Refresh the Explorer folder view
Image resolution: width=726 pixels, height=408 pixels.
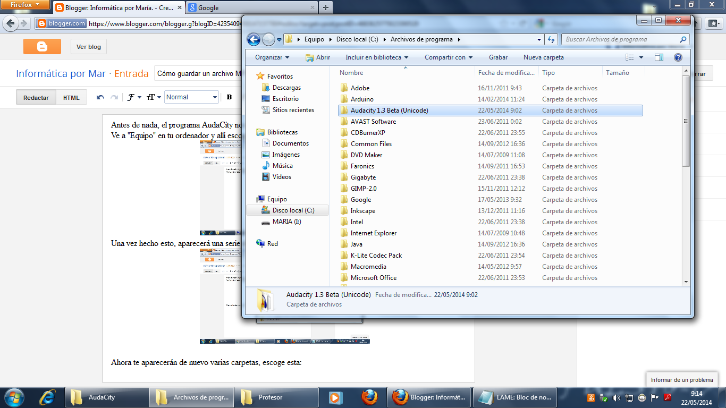pos(551,39)
